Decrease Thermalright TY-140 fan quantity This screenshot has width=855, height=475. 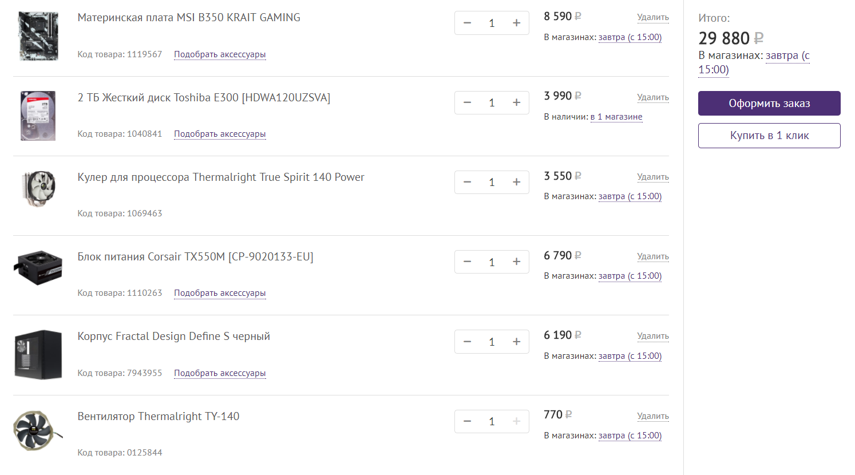pos(468,421)
